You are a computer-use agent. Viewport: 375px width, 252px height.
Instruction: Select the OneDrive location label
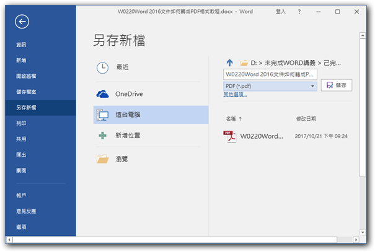click(x=129, y=94)
